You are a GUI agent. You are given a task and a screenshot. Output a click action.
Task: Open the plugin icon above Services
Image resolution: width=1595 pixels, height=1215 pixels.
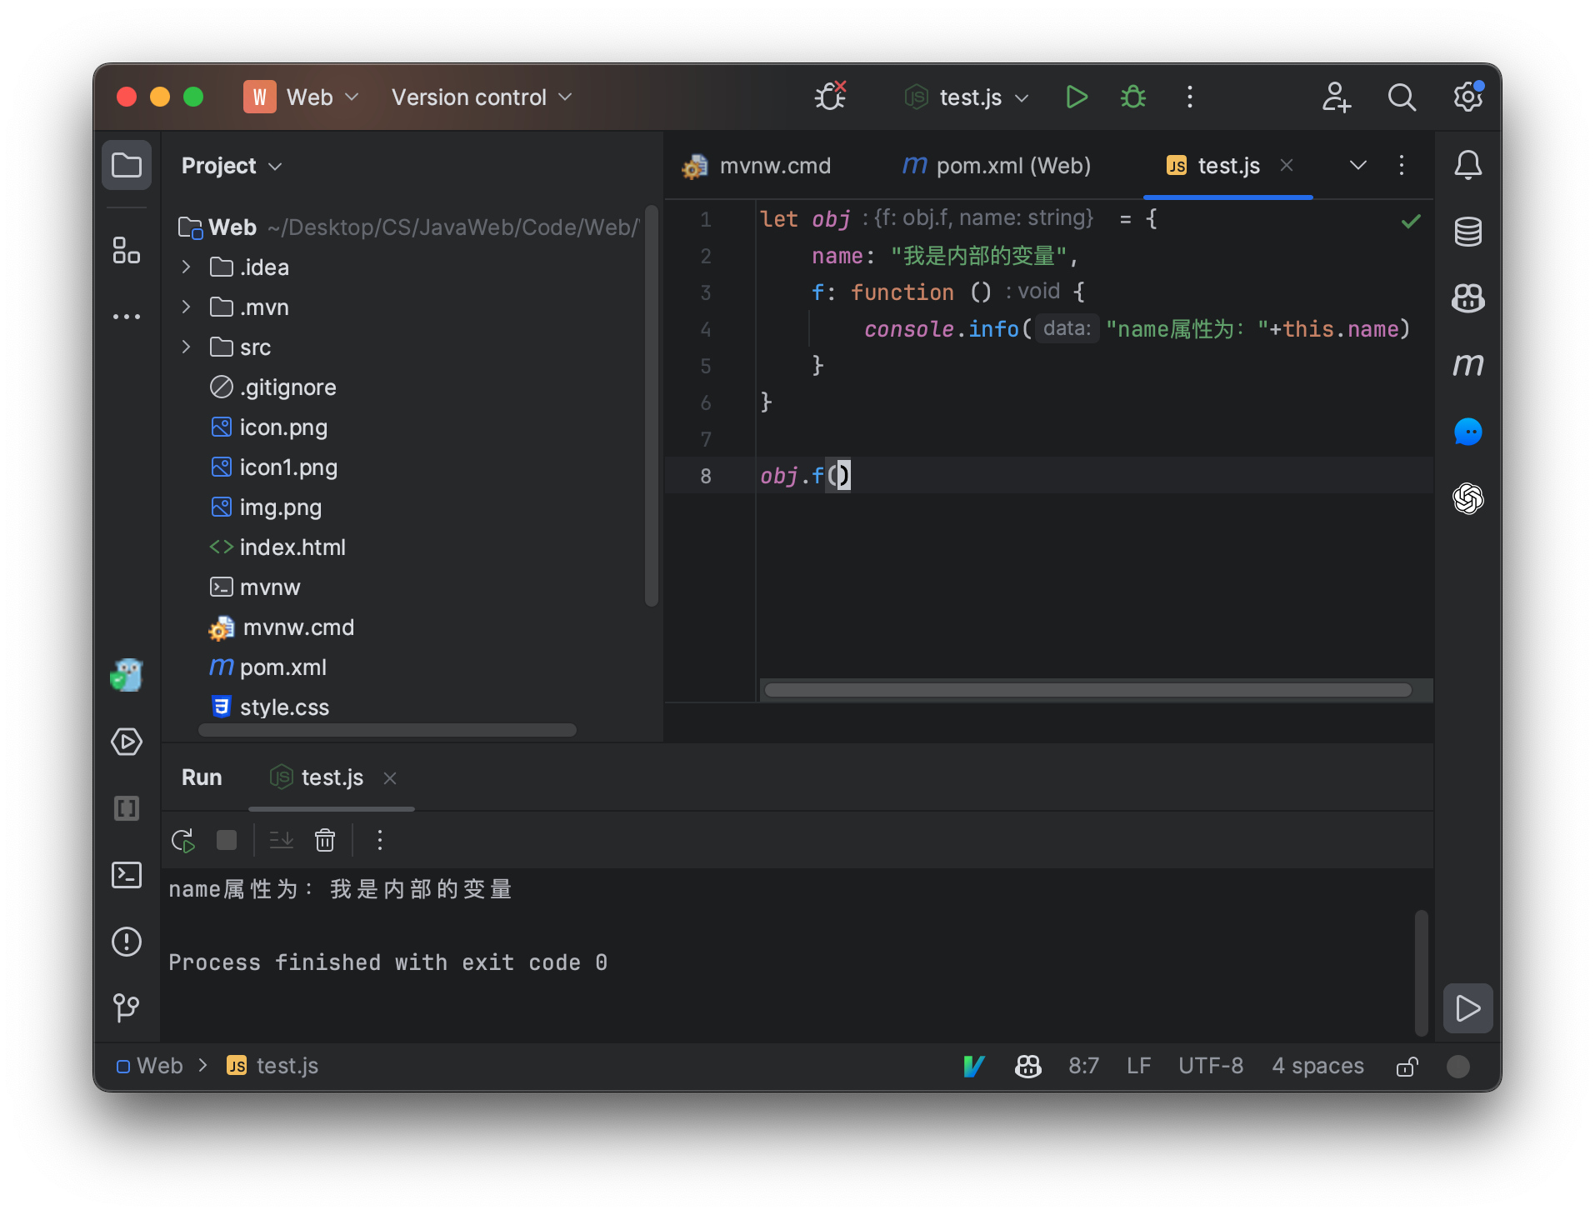tap(127, 675)
